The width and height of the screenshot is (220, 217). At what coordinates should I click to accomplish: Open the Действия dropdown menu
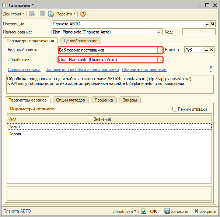click(x=14, y=14)
